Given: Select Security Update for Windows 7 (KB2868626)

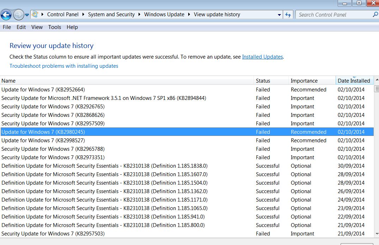Looking at the screenshot, I should tap(187, 115).
